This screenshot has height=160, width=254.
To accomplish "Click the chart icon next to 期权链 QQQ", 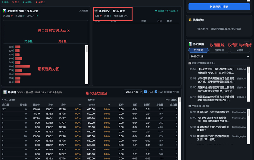I will tap(5, 92).
